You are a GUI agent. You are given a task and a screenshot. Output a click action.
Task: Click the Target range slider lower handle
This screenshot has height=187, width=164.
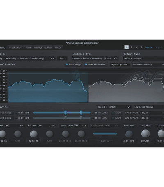coord(66,118)
